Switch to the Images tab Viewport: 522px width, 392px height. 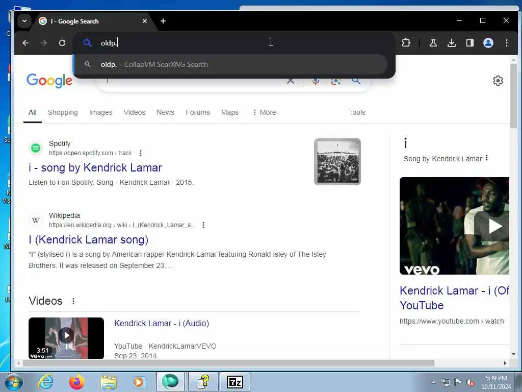coord(100,112)
